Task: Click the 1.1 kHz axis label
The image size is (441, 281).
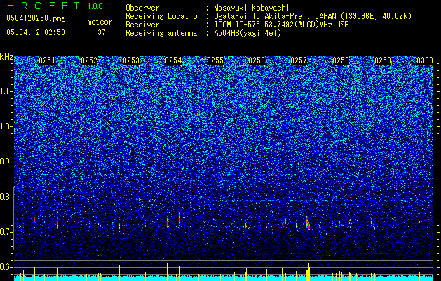Action: [x=6, y=91]
